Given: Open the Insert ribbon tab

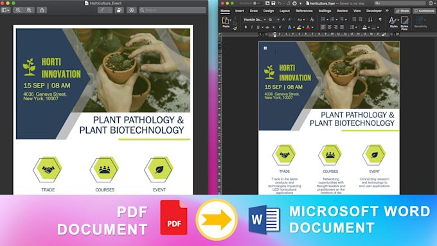Looking at the screenshot, I should pyautogui.click(x=240, y=11).
